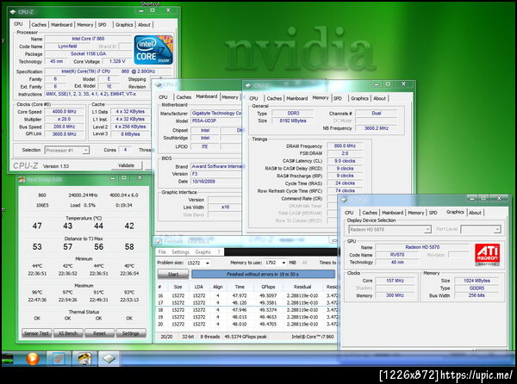Switch to LinX via its taskbar icon

[59, 359]
